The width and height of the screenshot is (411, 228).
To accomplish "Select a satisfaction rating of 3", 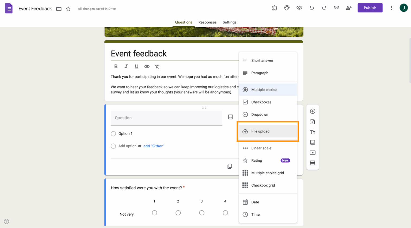I will 201,213.
